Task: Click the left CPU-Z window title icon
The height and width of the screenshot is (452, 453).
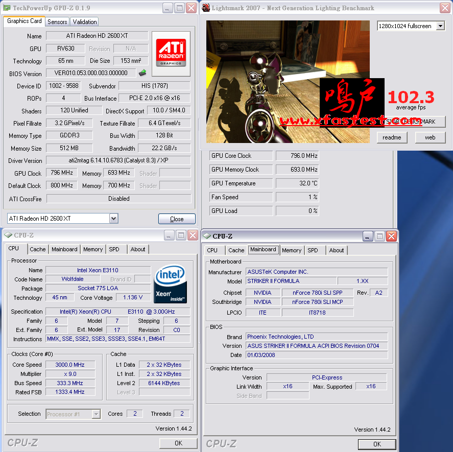Action: (7, 235)
